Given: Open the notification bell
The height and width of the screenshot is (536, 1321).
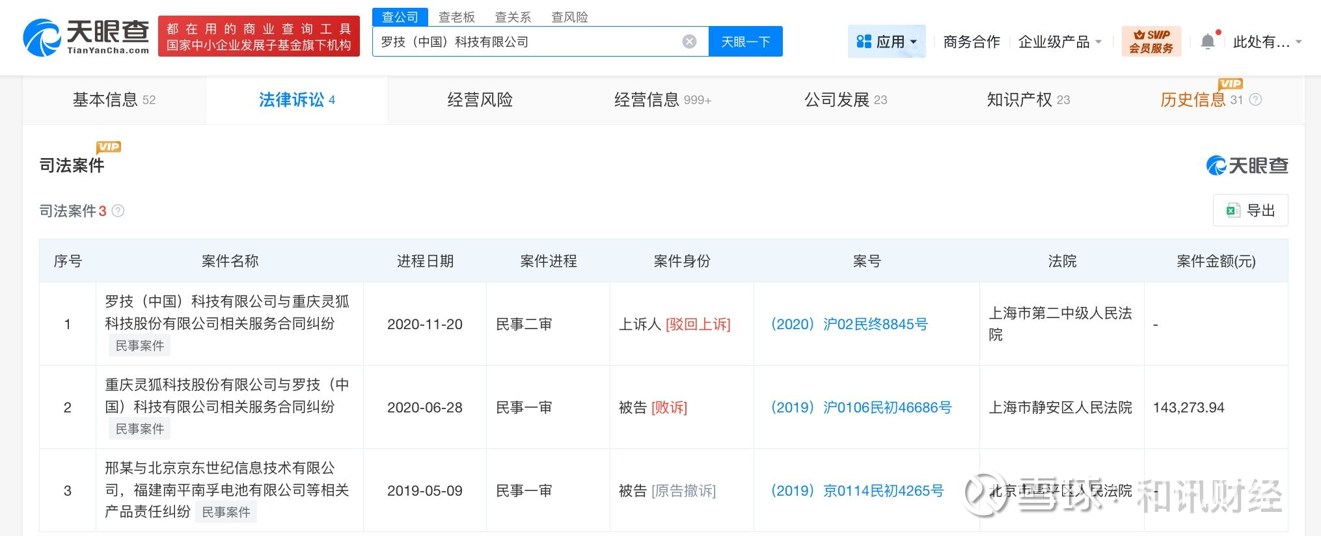Looking at the screenshot, I should pyautogui.click(x=1207, y=42).
